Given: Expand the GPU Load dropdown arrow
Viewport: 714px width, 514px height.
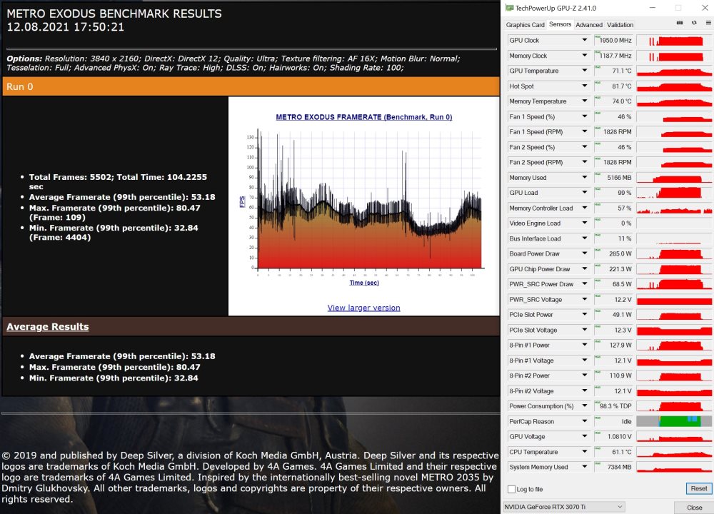Looking at the screenshot, I should 584,193.
